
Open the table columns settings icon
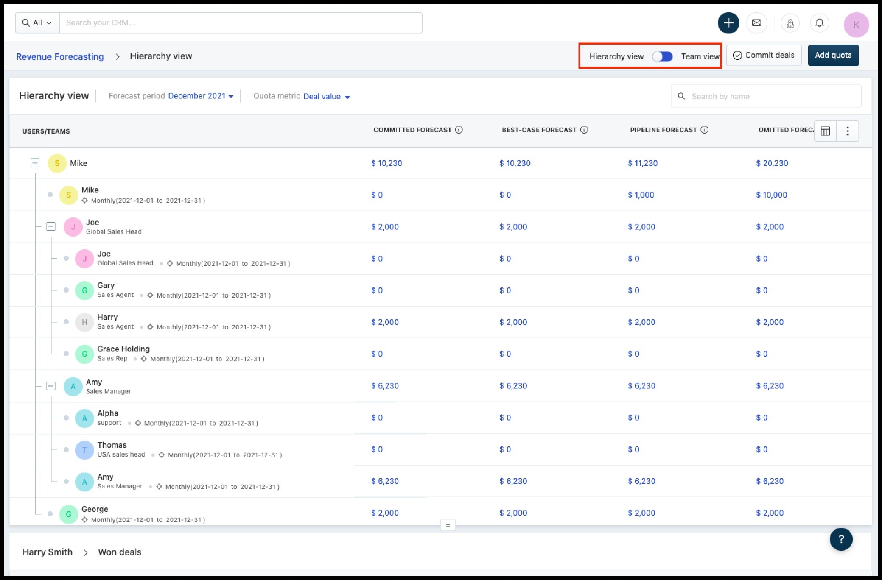point(825,131)
